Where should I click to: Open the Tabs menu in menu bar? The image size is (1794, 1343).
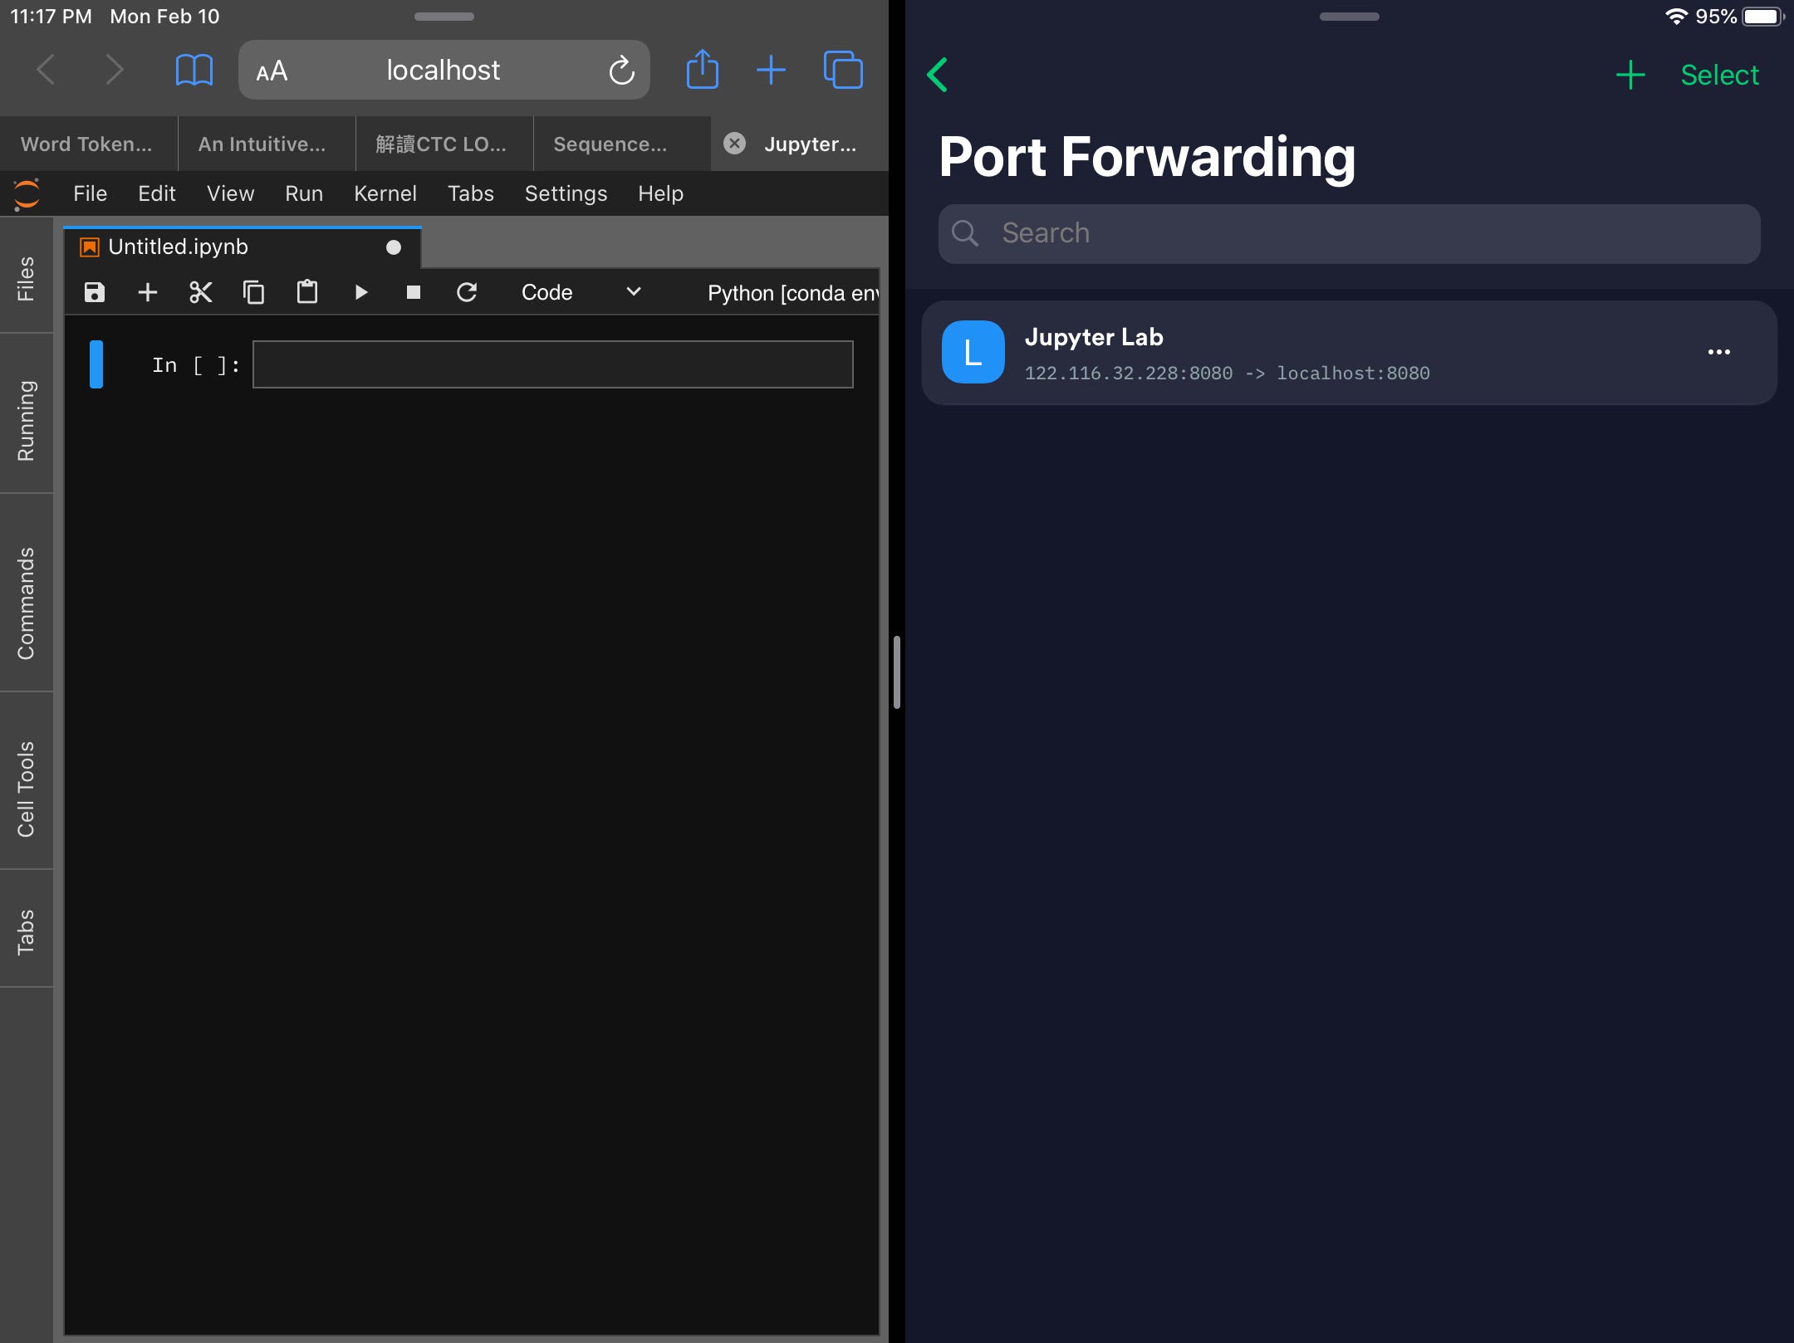click(471, 193)
